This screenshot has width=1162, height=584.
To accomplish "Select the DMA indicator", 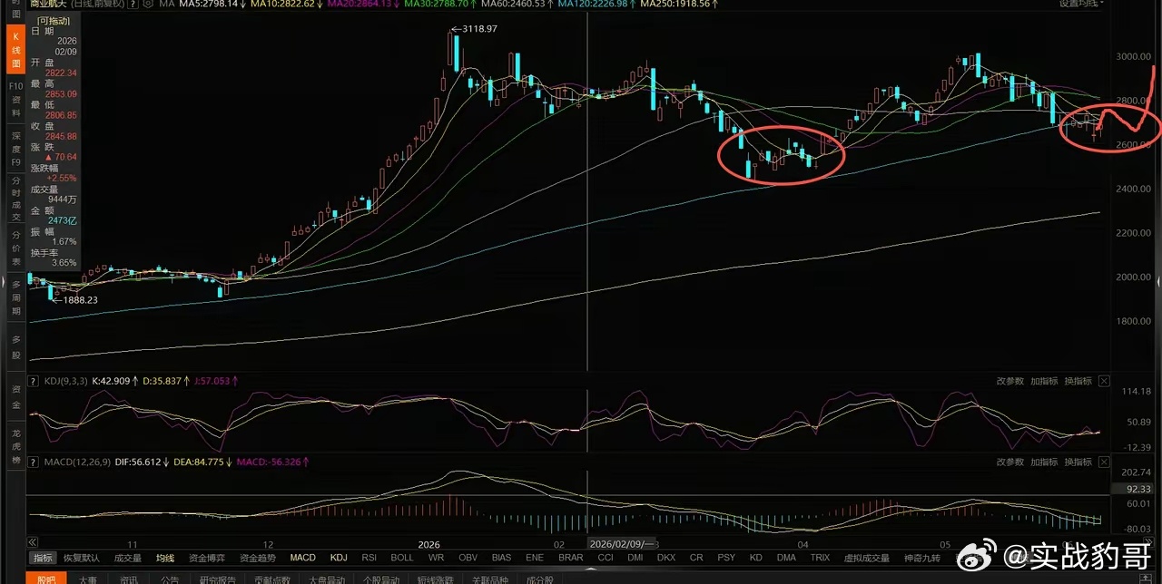I will click(x=787, y=558).
